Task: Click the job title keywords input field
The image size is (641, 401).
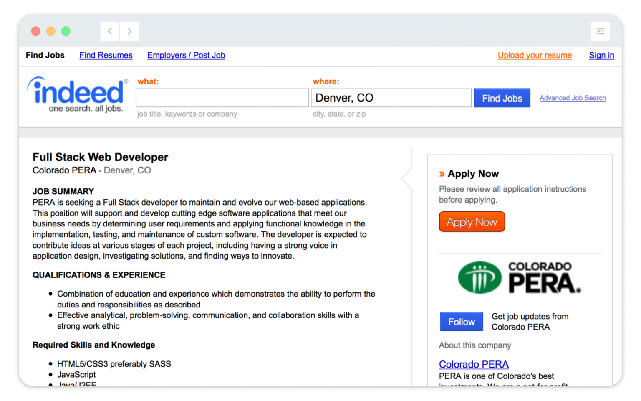Action: [222, 97]
